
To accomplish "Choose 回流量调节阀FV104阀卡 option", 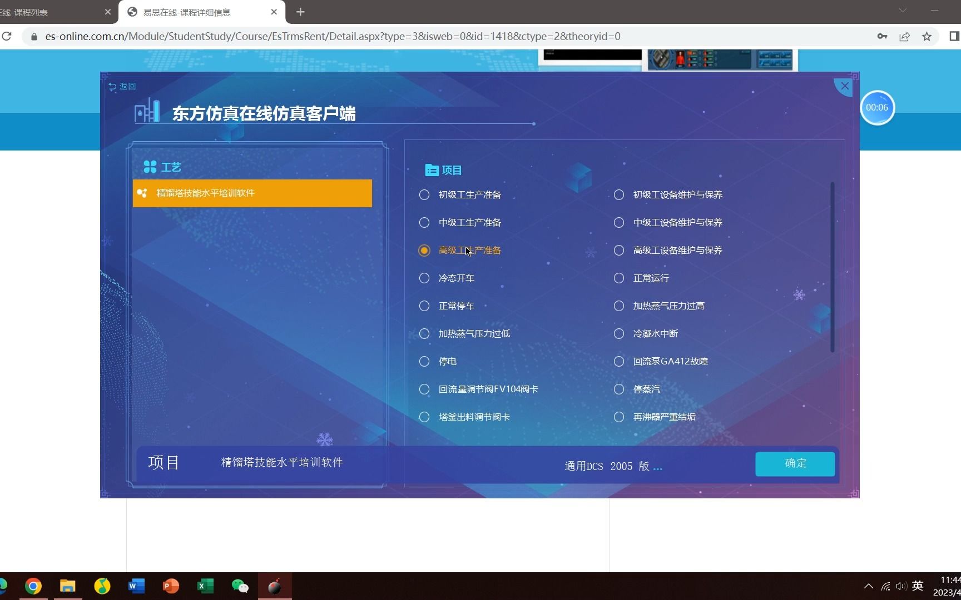I will tap(424, 389).
